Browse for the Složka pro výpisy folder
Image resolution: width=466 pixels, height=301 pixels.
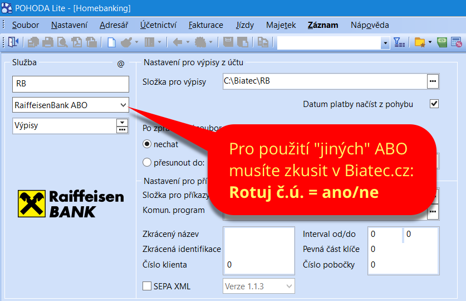[433, 81]
